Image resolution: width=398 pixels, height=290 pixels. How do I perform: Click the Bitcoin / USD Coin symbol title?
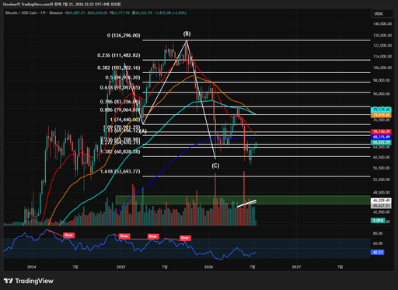(x=34, y=12)
